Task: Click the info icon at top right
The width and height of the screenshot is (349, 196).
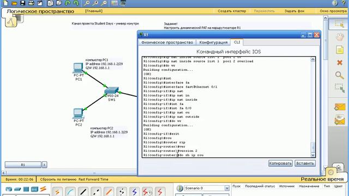Action: tap(335, 3)
